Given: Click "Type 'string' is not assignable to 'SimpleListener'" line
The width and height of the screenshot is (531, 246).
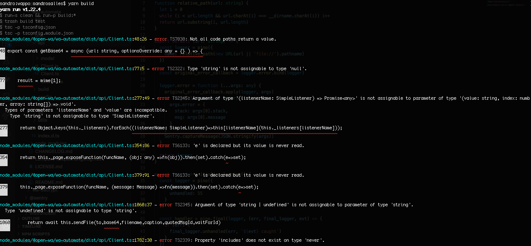Looking at the screenshot, I should click(x=82, y=116).
